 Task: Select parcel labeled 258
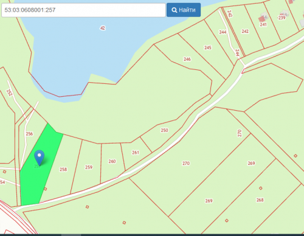point(63,169)
